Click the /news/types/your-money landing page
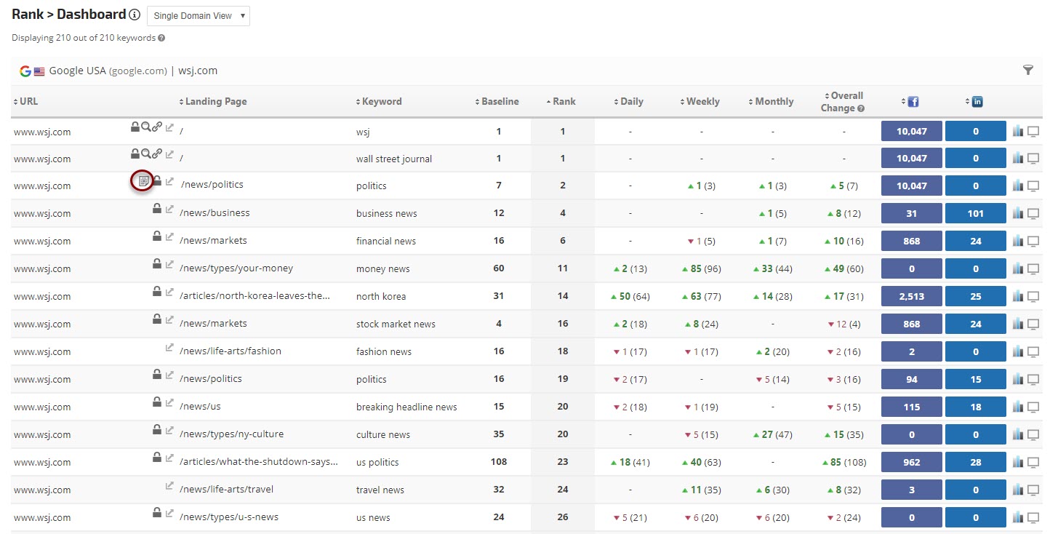1058x534 pixels. tap(236, 268)
